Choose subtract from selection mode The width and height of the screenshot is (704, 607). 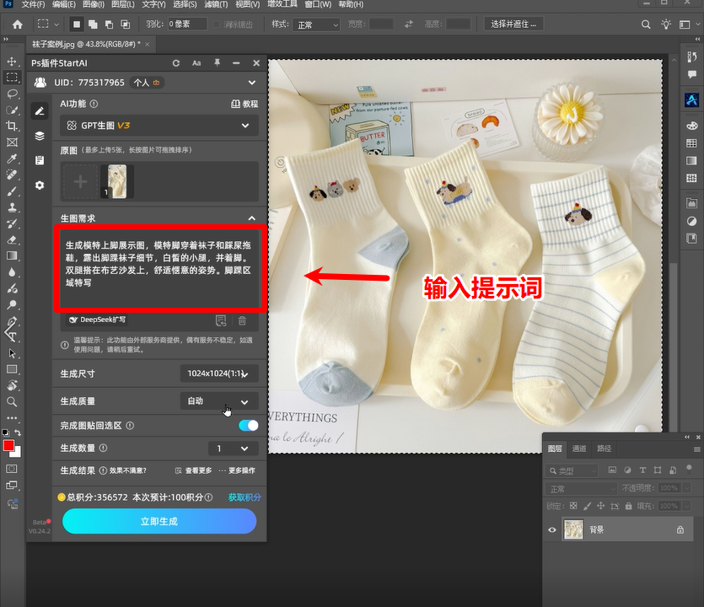[x=109, y=24]
